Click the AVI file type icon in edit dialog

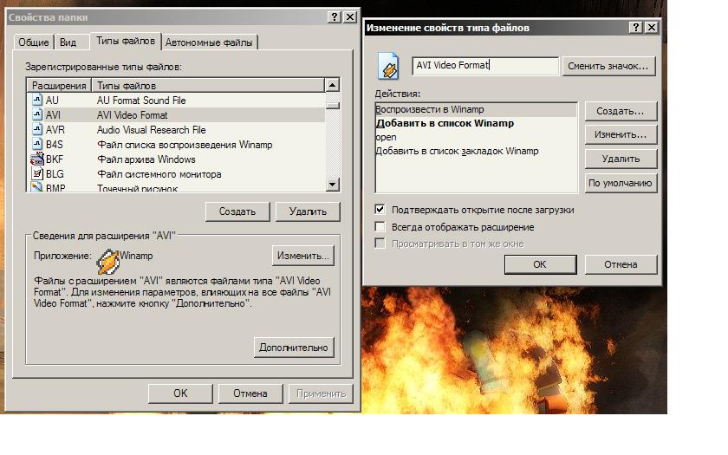388,66
